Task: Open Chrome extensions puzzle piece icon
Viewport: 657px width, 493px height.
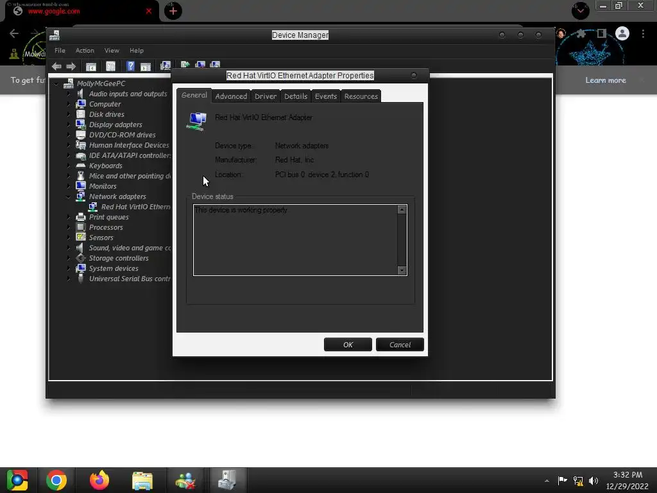Action: pos(581,33)
